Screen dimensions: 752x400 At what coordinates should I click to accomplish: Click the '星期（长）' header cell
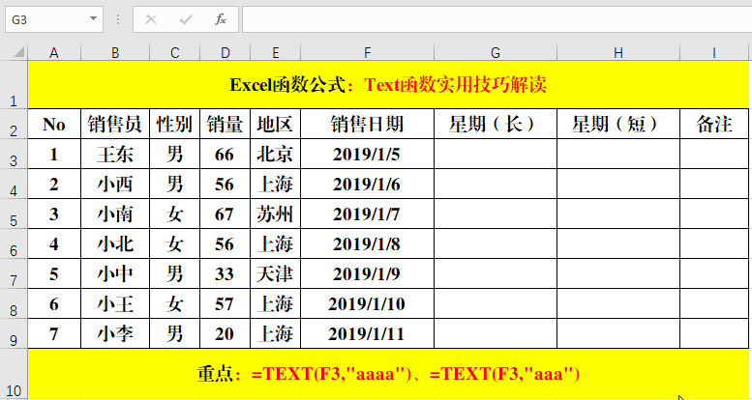(x=496, y=124)
